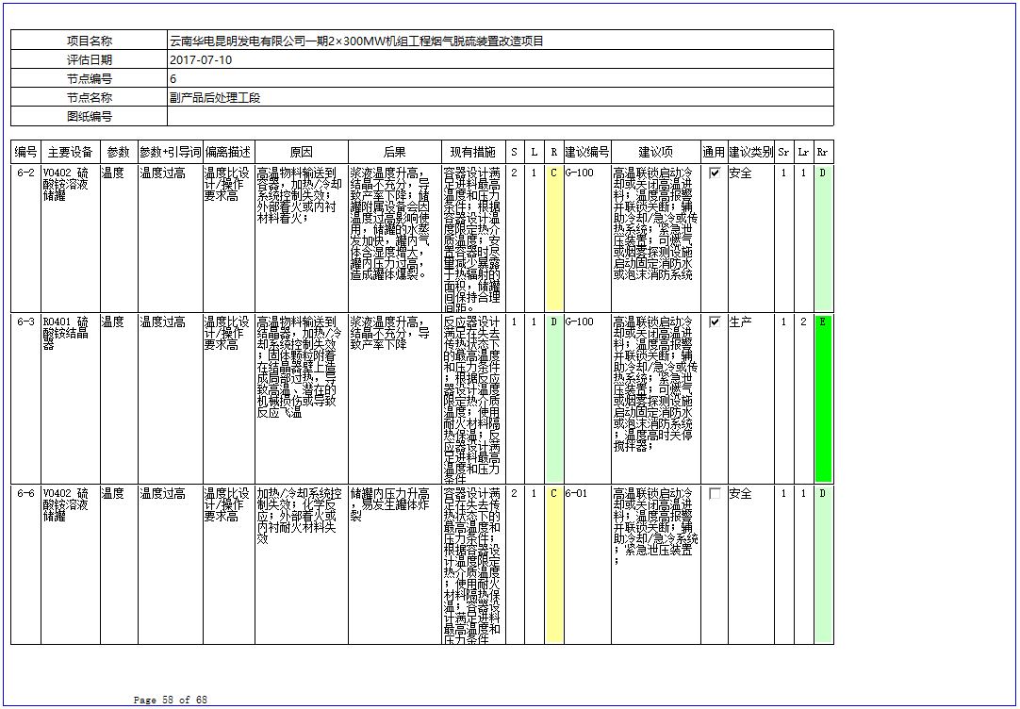Image resolution: width=1020 pixels, height=709 pixels.
Task: Click the light green Rr cell 'D' in row 6-2
Action: click(823, 239)
